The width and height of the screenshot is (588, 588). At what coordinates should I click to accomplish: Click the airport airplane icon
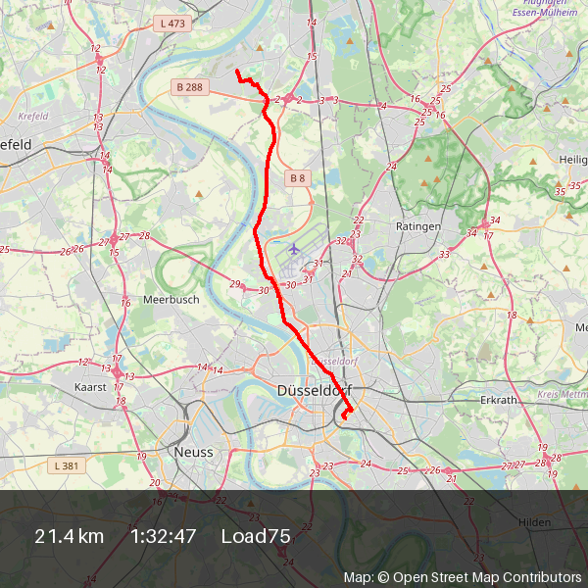(x=294, y=249)
